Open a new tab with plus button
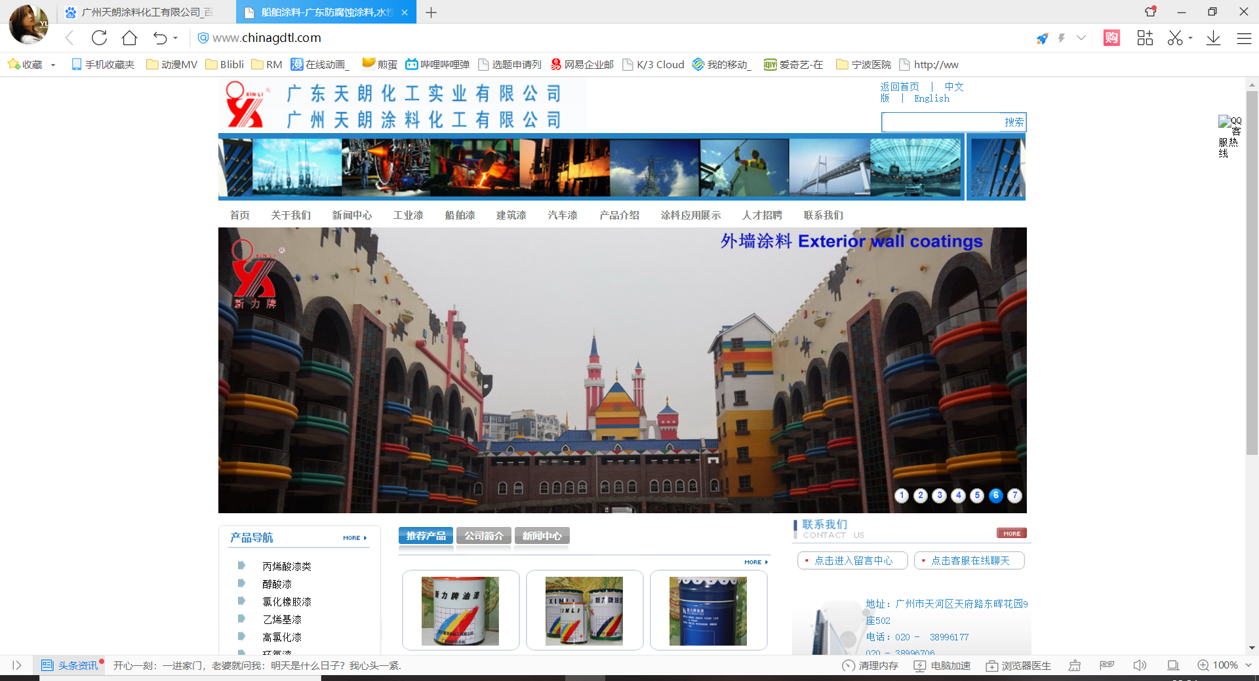1259x681 pixels. point(431,12)
